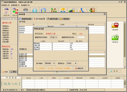Image resolution: width=127 pixels, height=92 pixels.
Task: Open the 团体组织 customer level dropdown
Action: pos(50,63)
